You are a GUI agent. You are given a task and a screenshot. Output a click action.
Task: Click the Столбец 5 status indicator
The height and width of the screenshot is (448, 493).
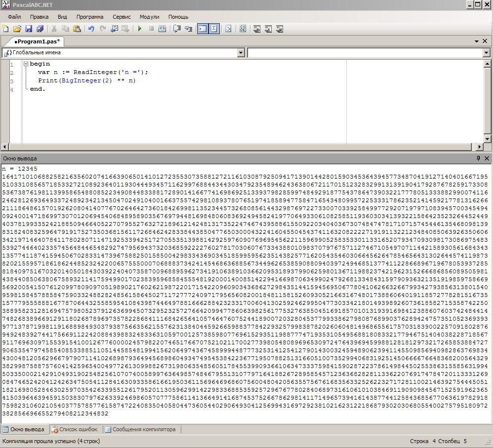tap(452, 441)
